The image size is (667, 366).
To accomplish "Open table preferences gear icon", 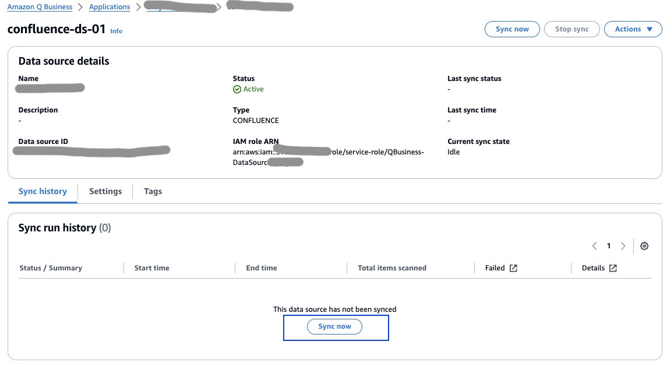I will [x=644, y=246].
